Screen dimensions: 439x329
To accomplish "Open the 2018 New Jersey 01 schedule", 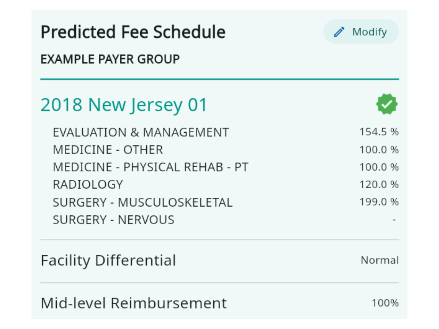I will click(x=124, y=105).
